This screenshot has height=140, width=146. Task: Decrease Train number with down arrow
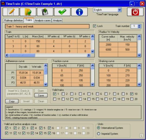[x=139, y=27]
